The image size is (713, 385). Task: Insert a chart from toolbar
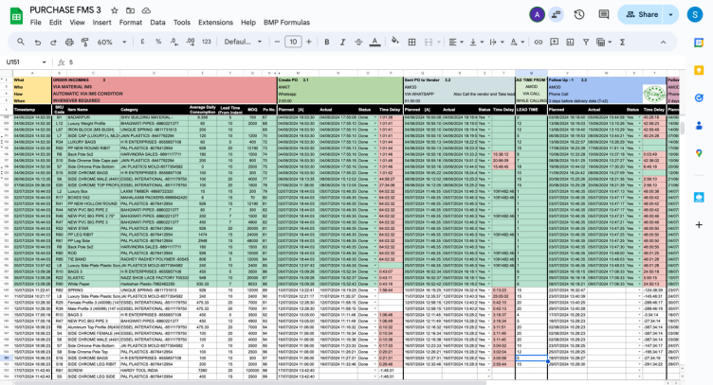pyautogui.click(x=570, y=42)
